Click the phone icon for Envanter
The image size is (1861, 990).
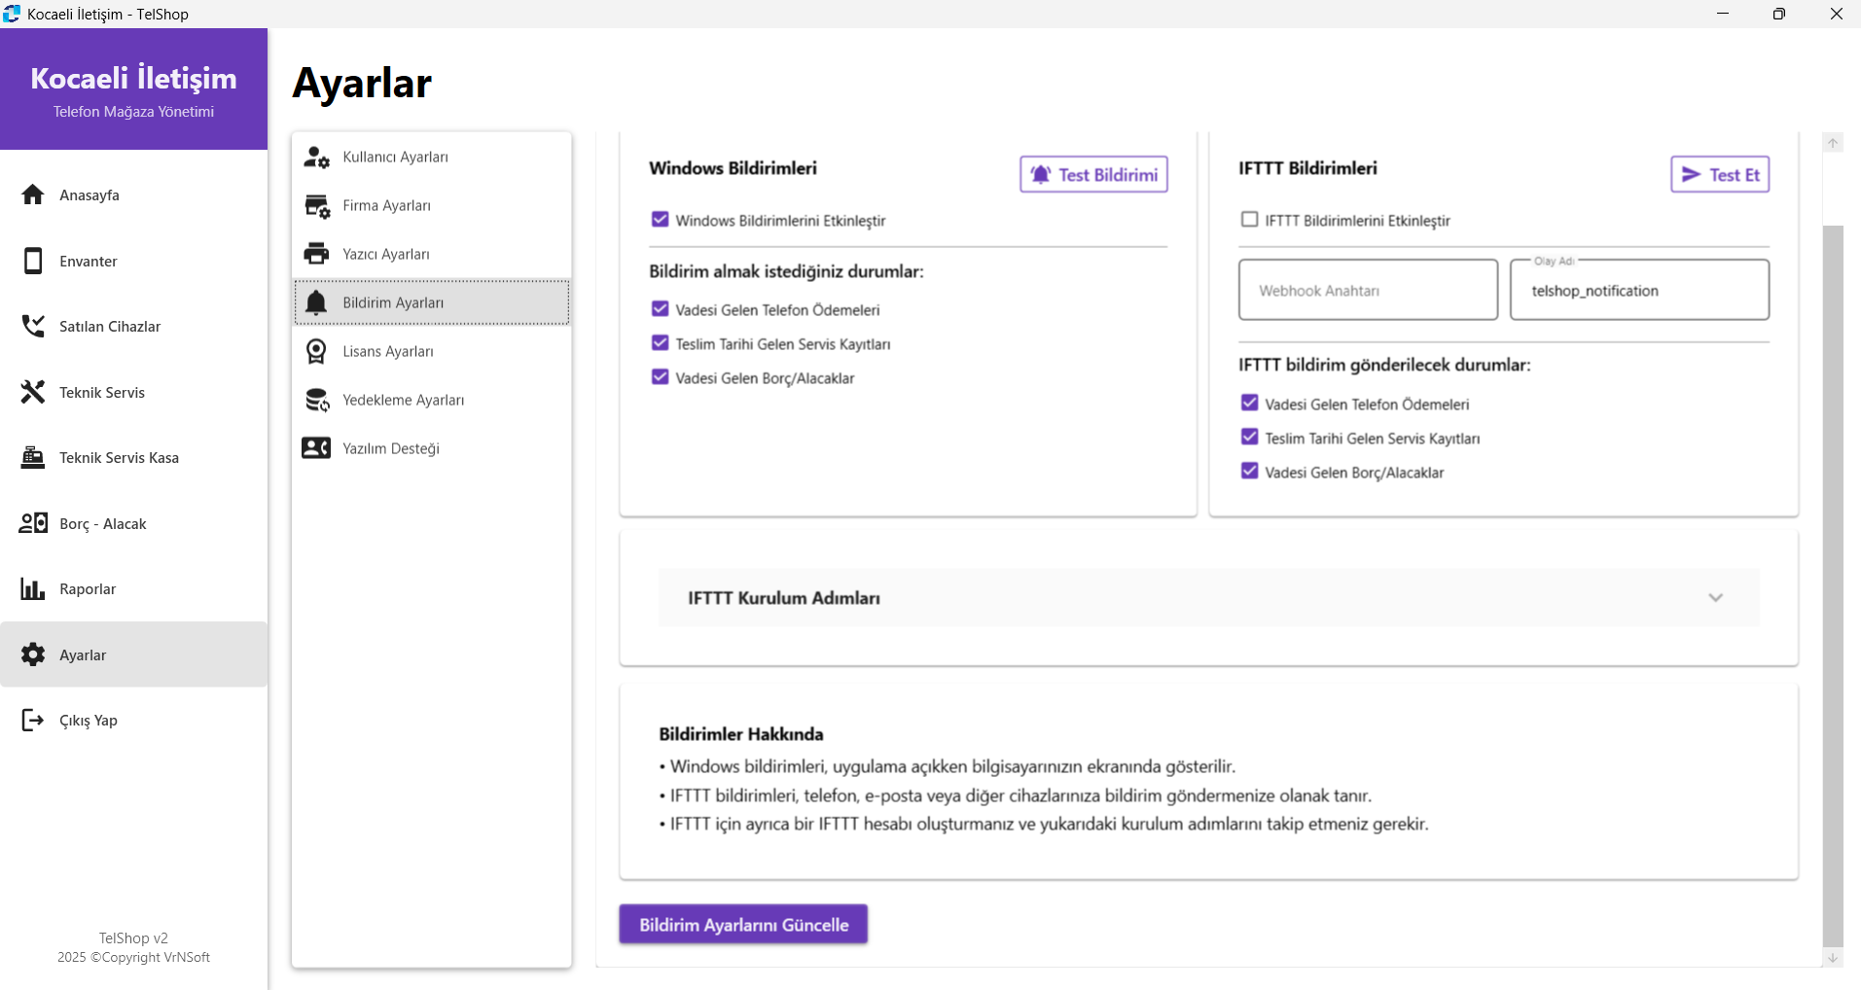coord(33,261)
